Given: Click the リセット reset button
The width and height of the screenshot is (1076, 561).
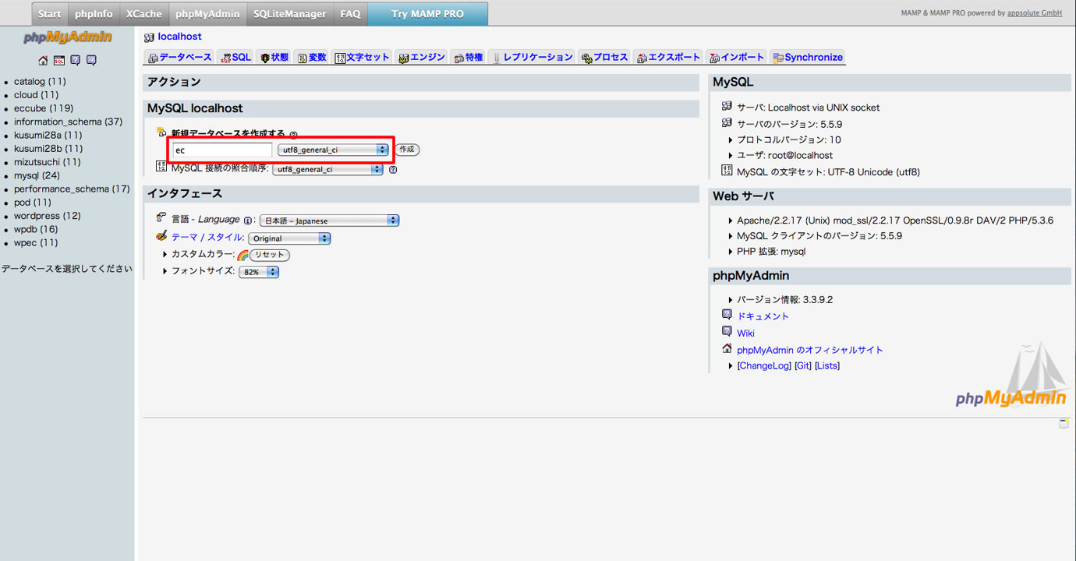Looking at the screenshot, I should click(x=270, y=255).
